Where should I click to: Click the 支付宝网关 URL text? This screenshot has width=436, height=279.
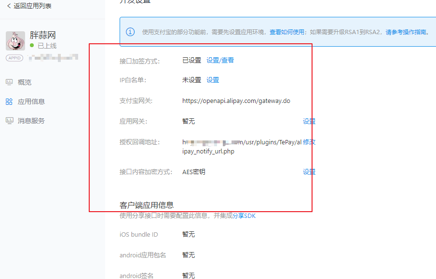tap(236, 101)
